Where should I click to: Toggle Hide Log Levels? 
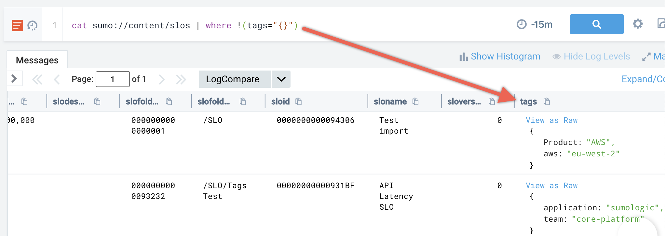[591, 57]
